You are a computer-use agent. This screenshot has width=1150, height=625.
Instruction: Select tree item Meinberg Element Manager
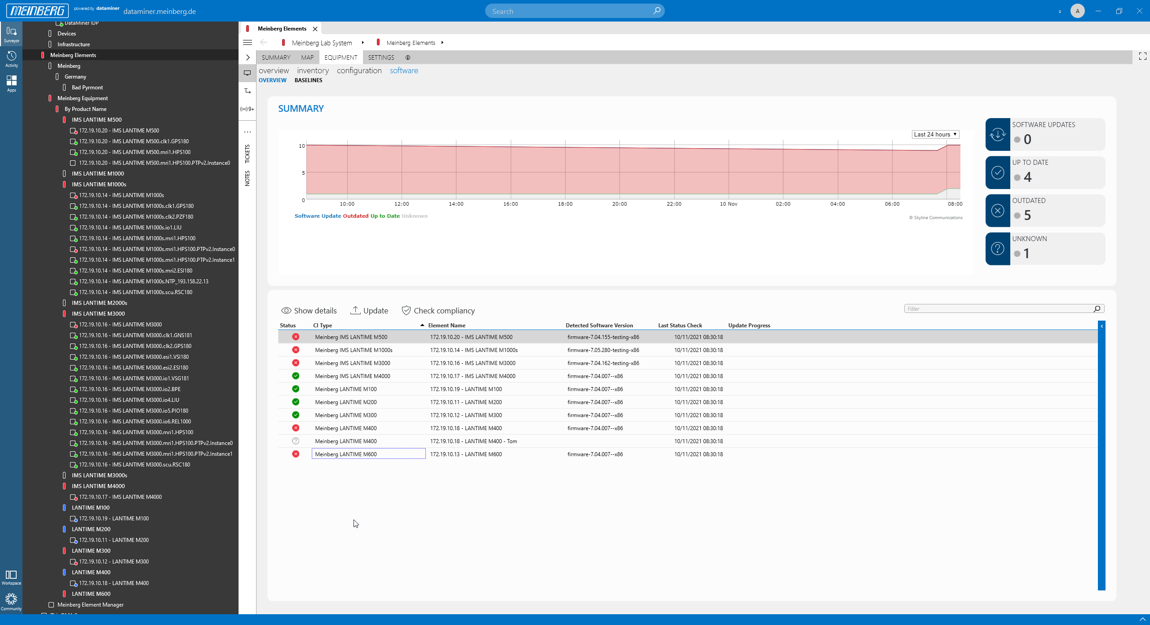coord(90,605)
